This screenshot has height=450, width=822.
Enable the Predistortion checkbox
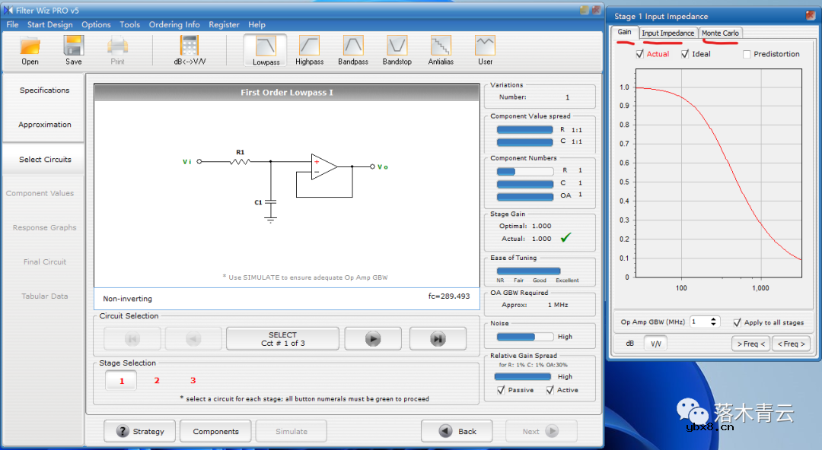click(x=747, y=54)
